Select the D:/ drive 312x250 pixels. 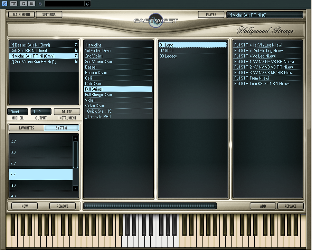coord(41,153)
